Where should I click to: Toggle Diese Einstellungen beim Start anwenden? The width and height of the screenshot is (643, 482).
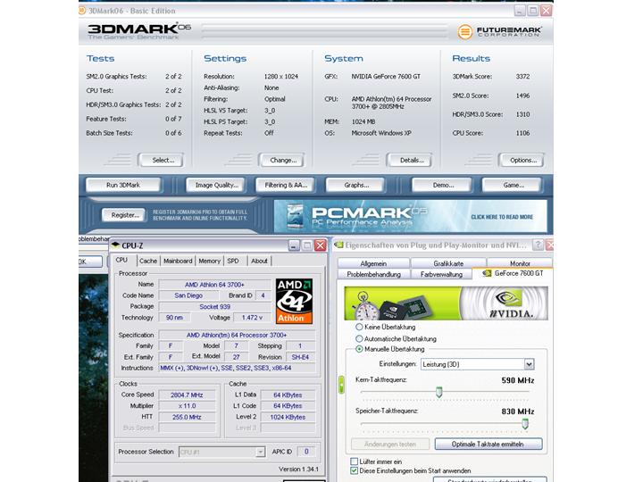[x=355, y=470]
